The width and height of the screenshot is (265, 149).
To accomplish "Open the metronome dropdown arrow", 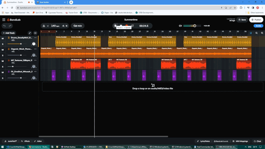I will tap(48, 26).
